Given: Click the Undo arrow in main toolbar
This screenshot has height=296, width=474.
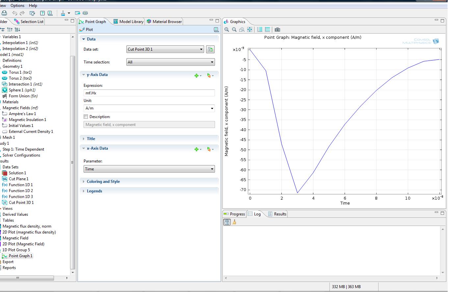Looking at the screenshot, I should pos(14,13).
